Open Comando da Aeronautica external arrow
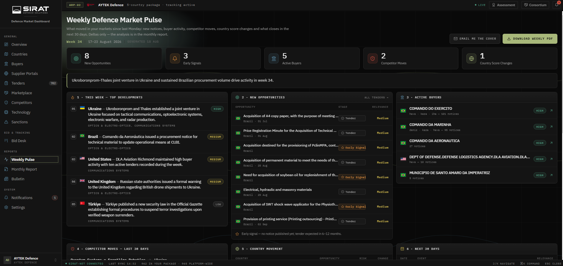This screenshot has width=563, height=266. (x=551, y=143)
